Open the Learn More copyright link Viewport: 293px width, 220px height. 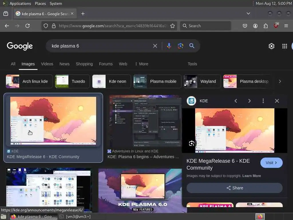point(252,176)
